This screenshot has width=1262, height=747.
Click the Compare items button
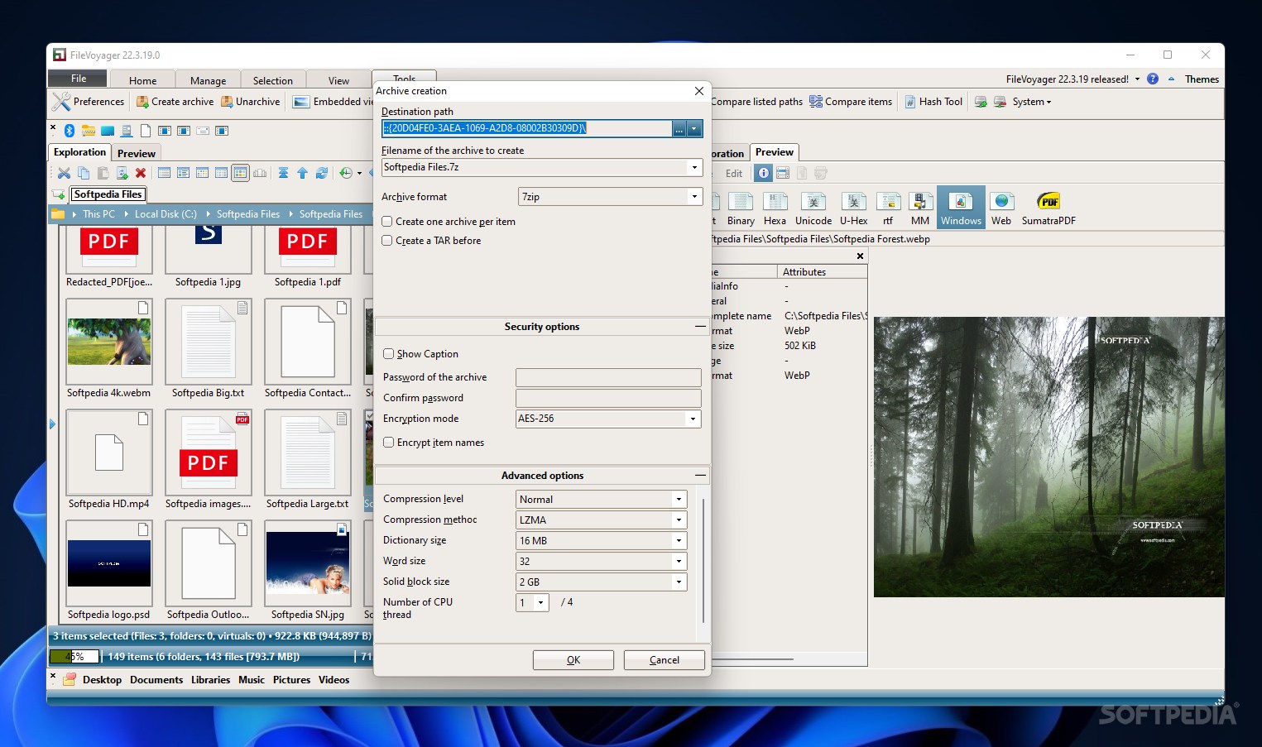pos(851,102)
